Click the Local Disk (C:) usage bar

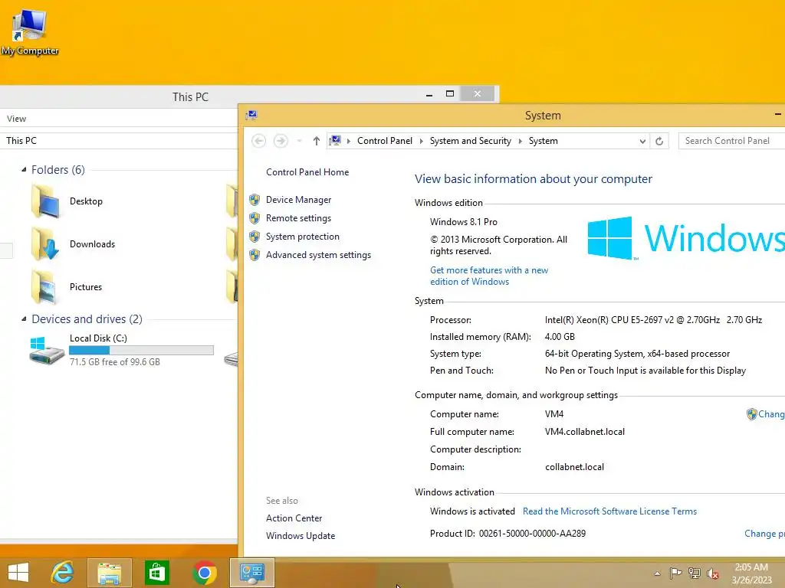141,350
